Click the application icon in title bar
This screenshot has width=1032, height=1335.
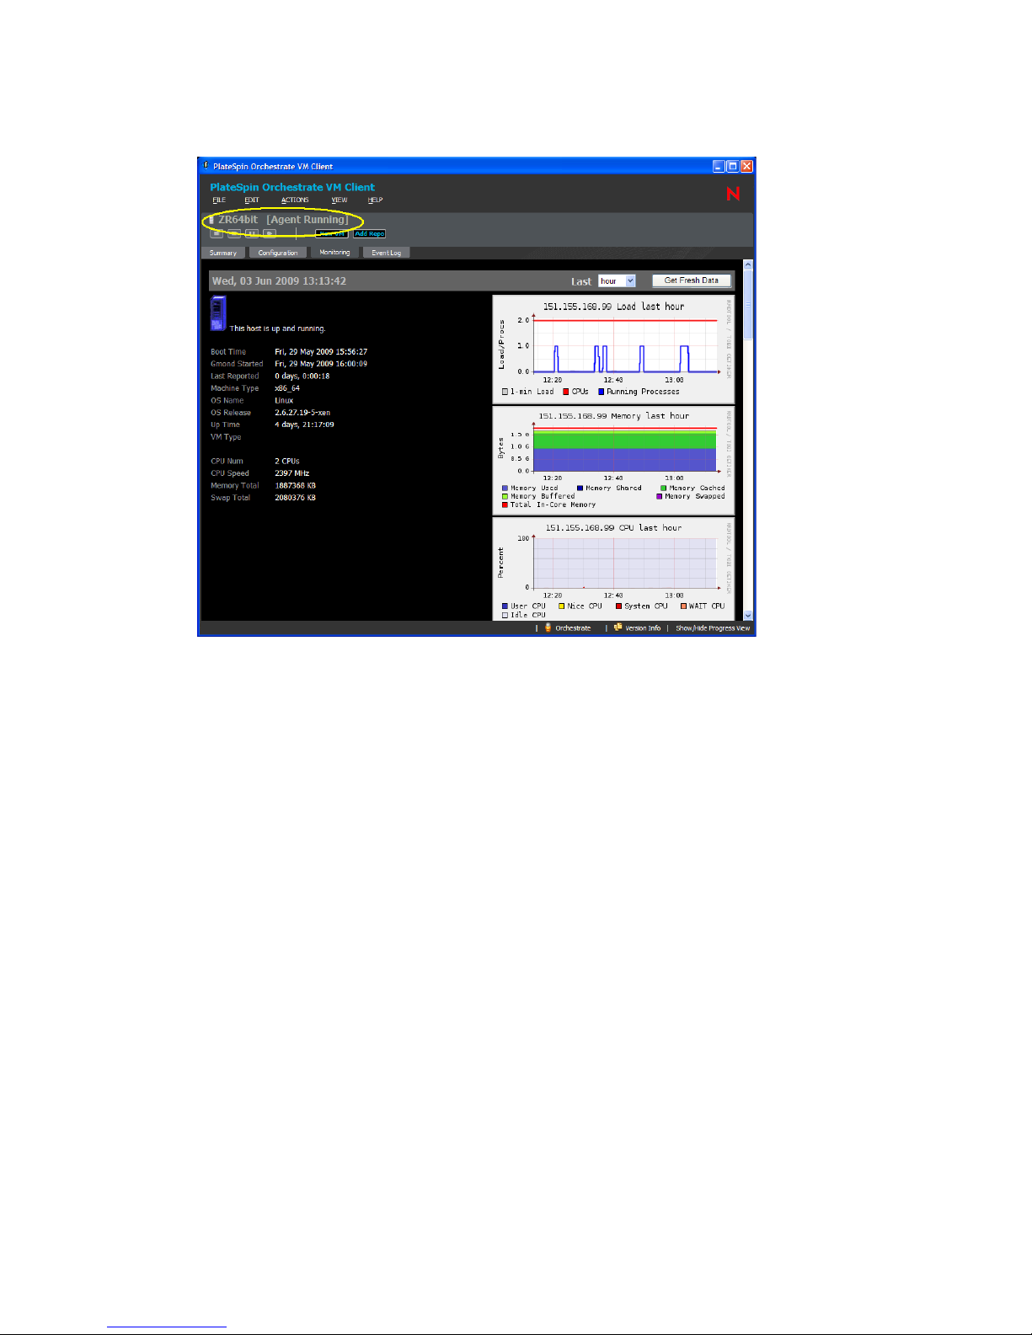coord(206,166)
